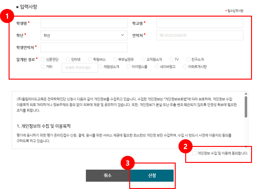Select the 아이엠스쿨 radio option

(129, 67)
